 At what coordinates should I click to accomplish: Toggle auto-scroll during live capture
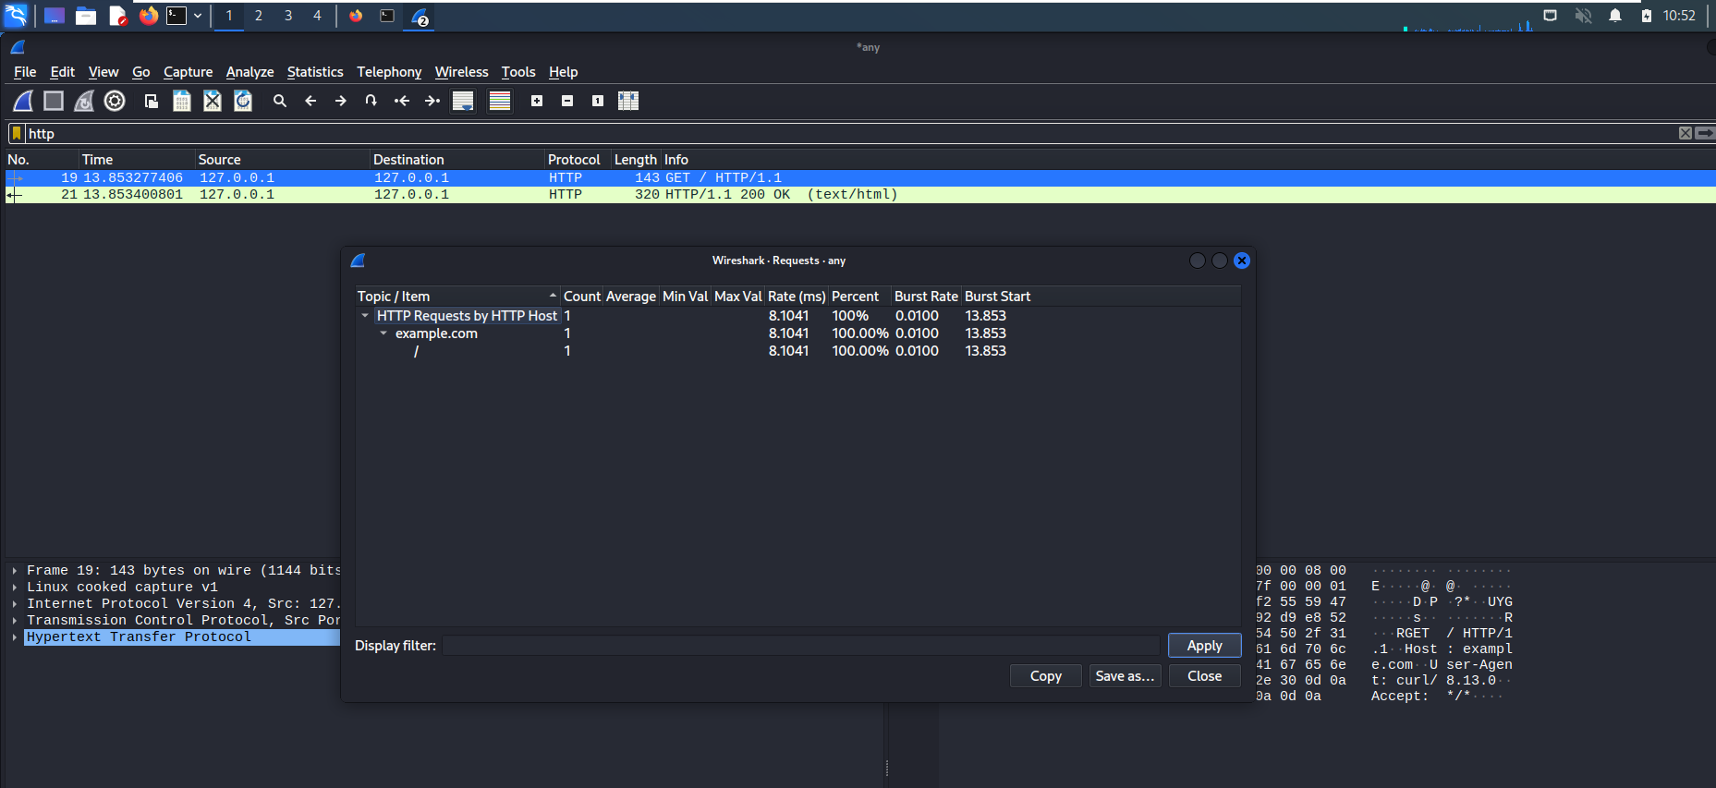(x=463, y=101)
